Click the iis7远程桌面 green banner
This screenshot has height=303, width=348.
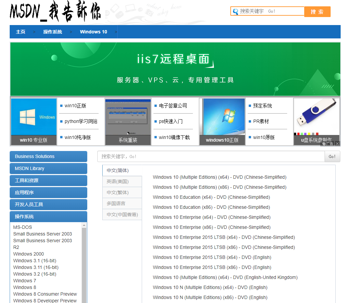[x=175, y=69]
